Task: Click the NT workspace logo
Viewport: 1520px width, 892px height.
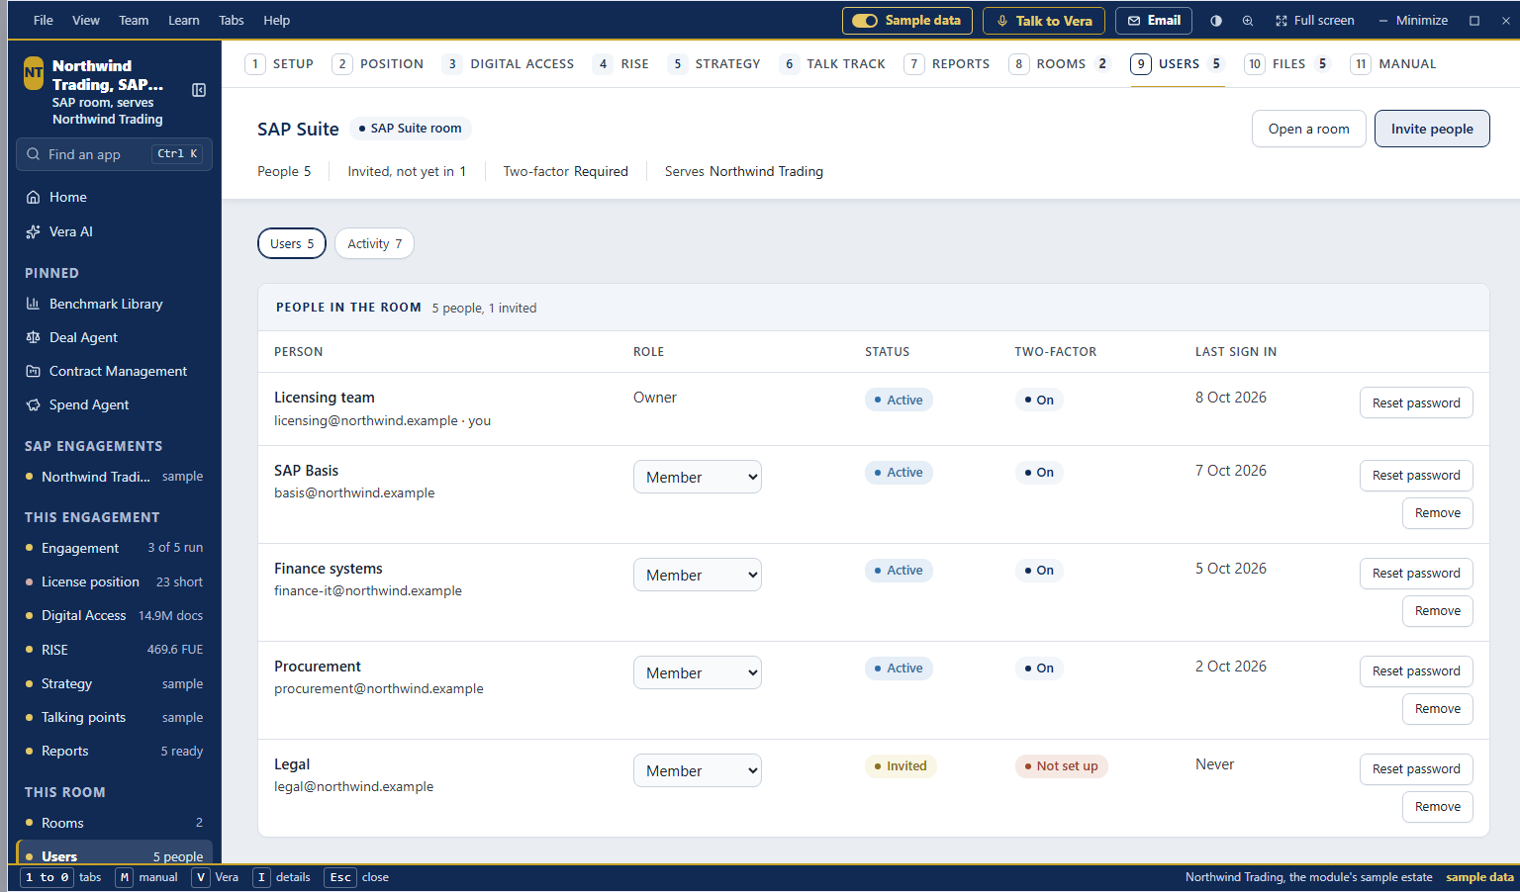Action: (34, 72)
